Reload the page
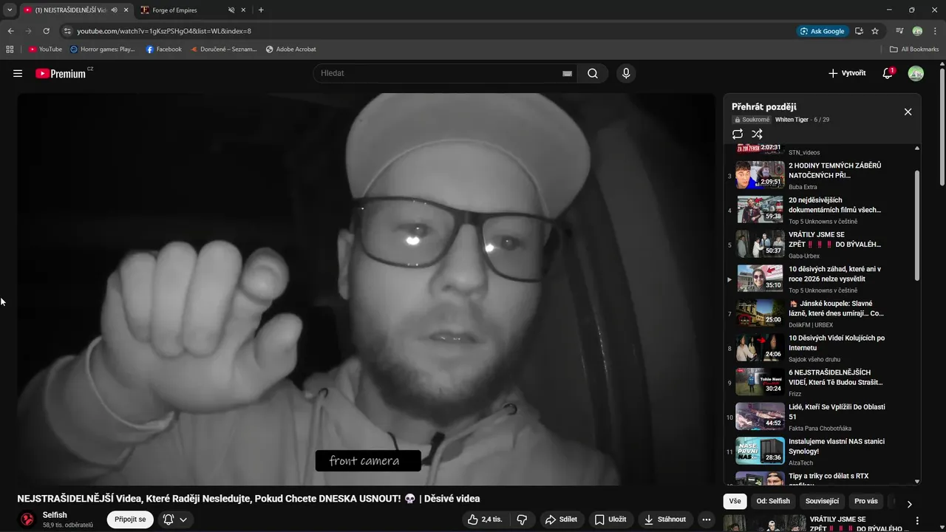946x532 pixels. 46,31
